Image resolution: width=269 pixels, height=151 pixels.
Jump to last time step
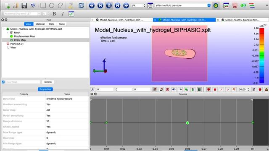point(126,5)
